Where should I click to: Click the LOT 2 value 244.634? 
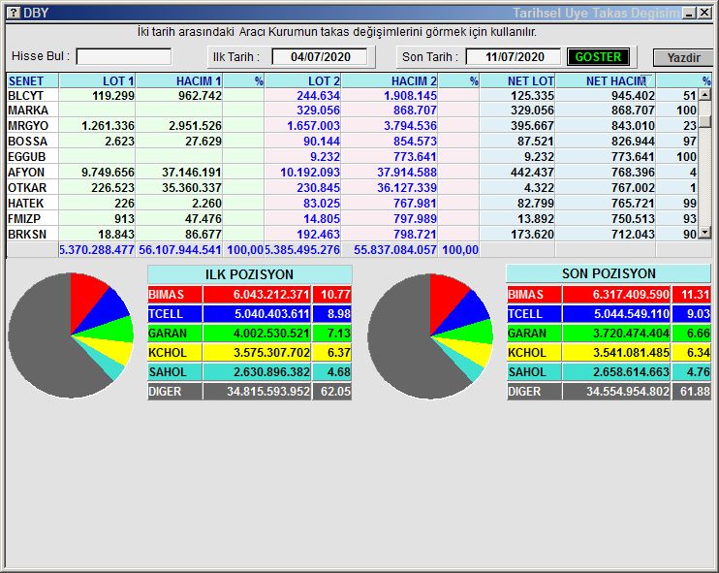click(318, 95)
